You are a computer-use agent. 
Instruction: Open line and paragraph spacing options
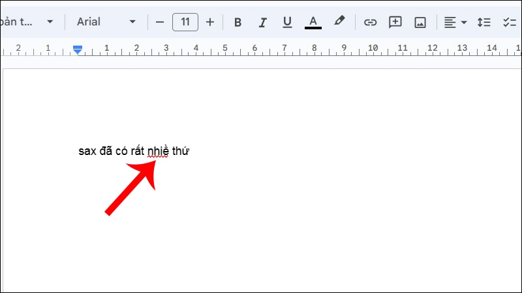point(484,22)
